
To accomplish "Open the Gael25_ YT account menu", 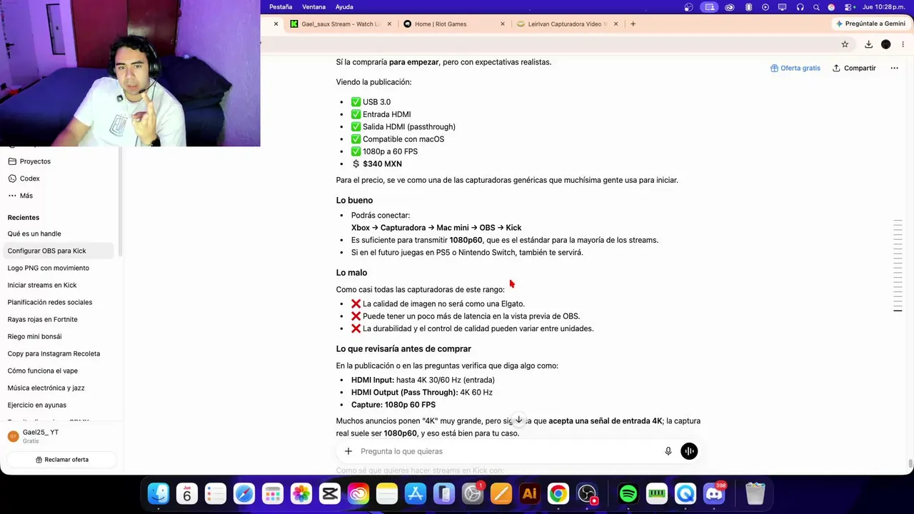I will 61,436.
